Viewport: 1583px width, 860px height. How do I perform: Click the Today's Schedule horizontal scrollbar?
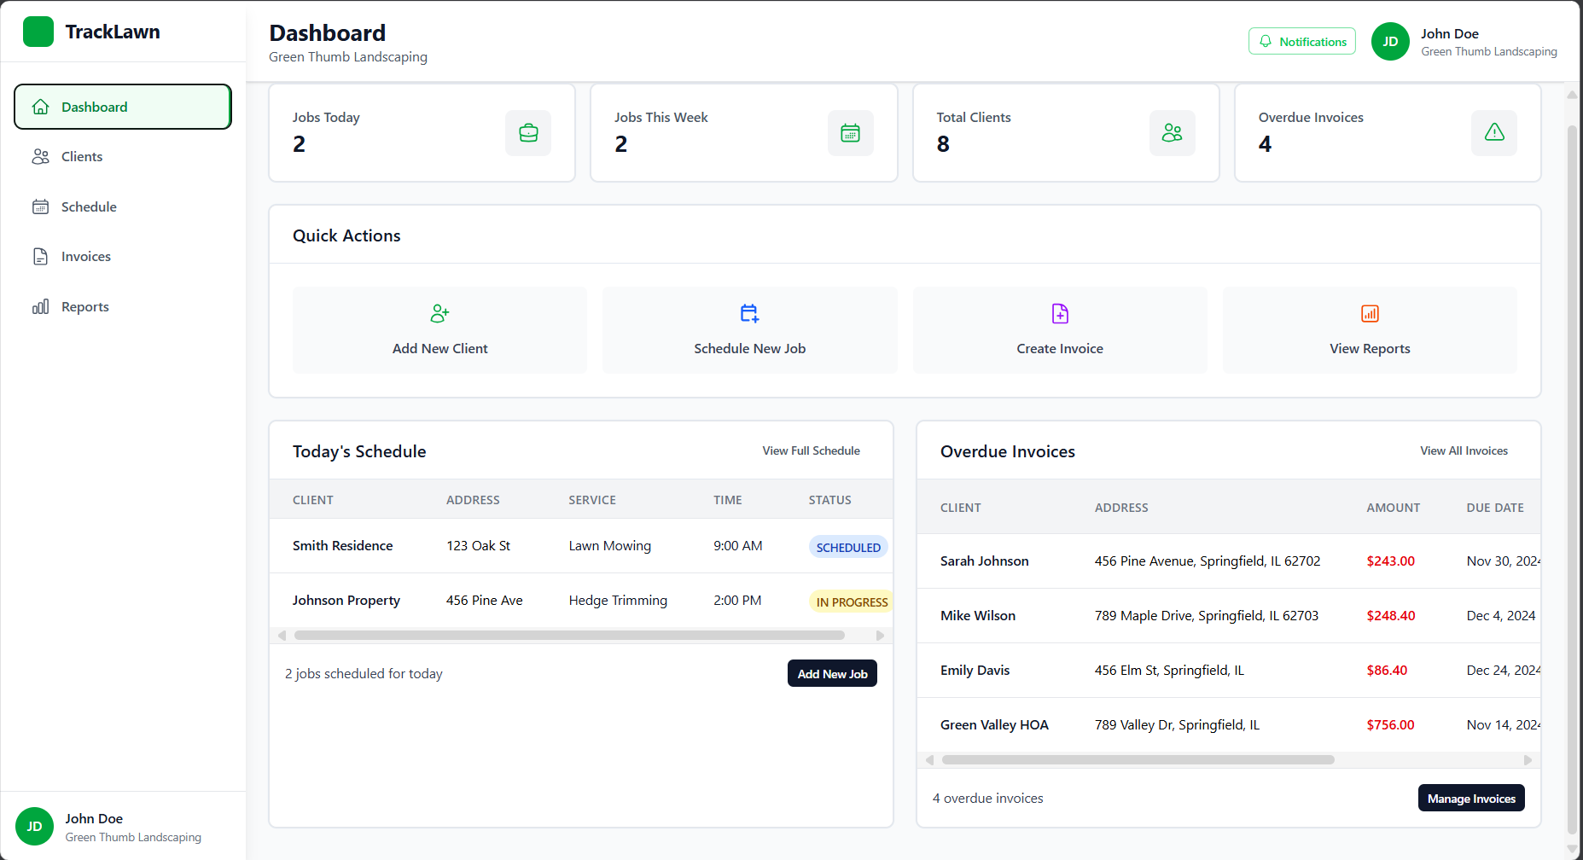coord(569,635)
